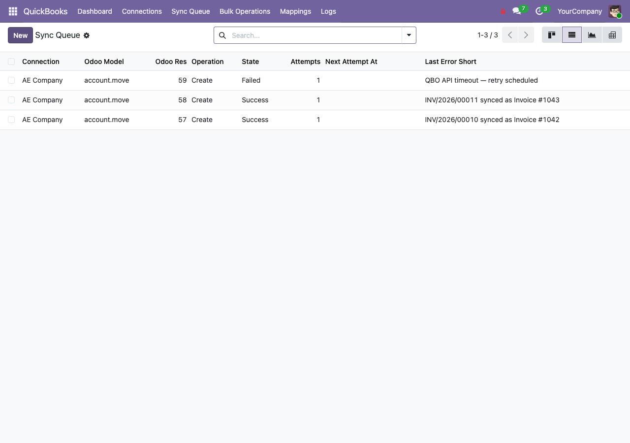Click the New button
Image resolution: width=630 pixels, height=443 pixels.
[x=20, y=35]
